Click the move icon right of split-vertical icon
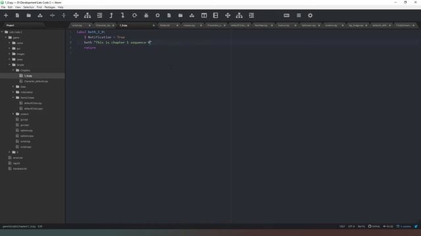The width and height of the screenshot is (421, 236). pos(76,16)
